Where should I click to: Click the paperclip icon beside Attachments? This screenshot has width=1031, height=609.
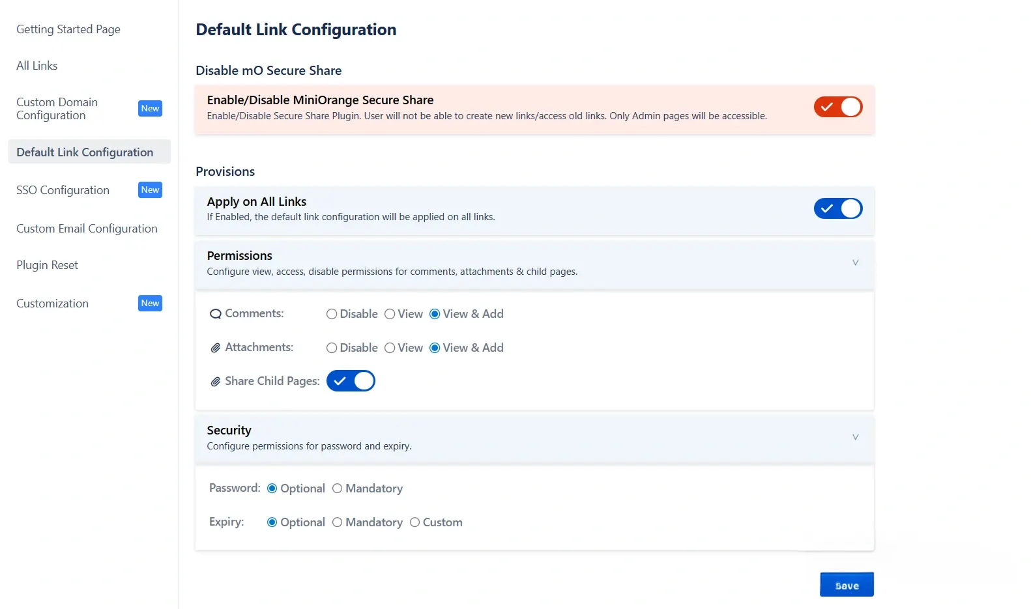point(215,348)
